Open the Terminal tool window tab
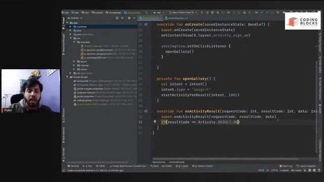Screen dimensions: 324x182 click(x=73, y=166)
